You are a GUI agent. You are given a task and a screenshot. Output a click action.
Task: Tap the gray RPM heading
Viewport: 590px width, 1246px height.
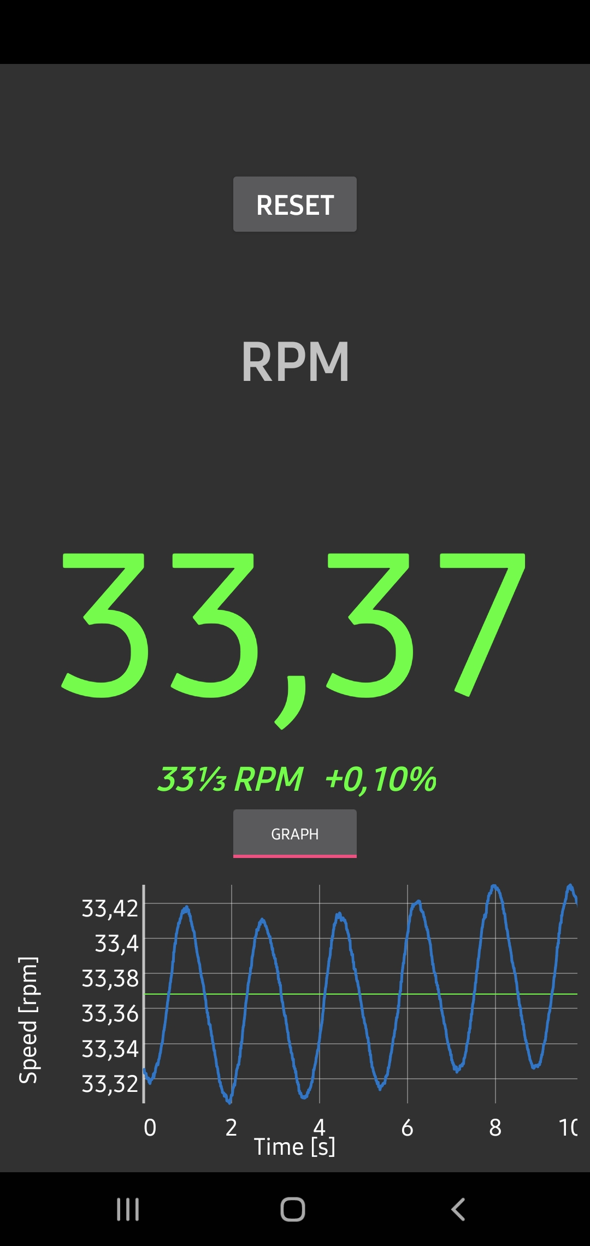coord(295,362)
